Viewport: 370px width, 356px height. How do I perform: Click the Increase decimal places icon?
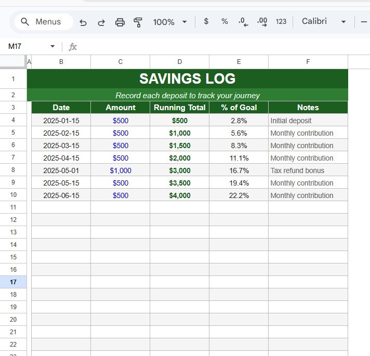tap(262, 22)
